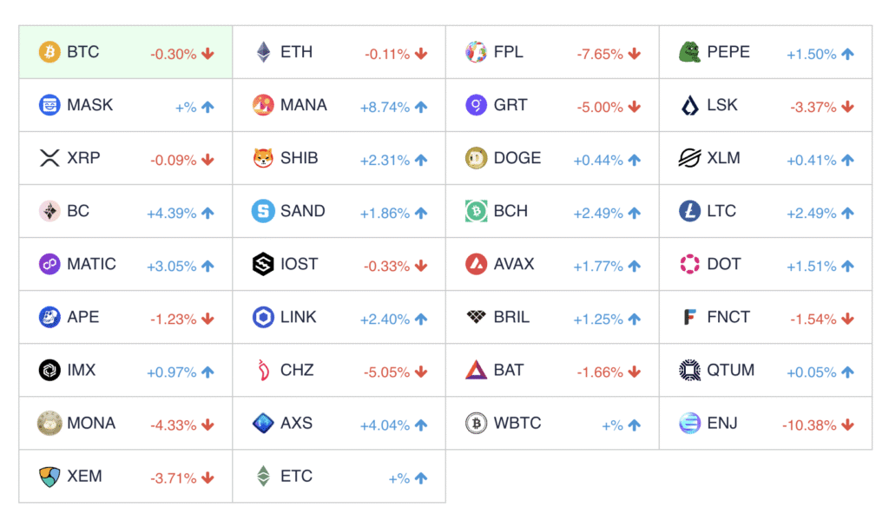Click the Shiba Inu SHIB icon

(x=263, y=158)
